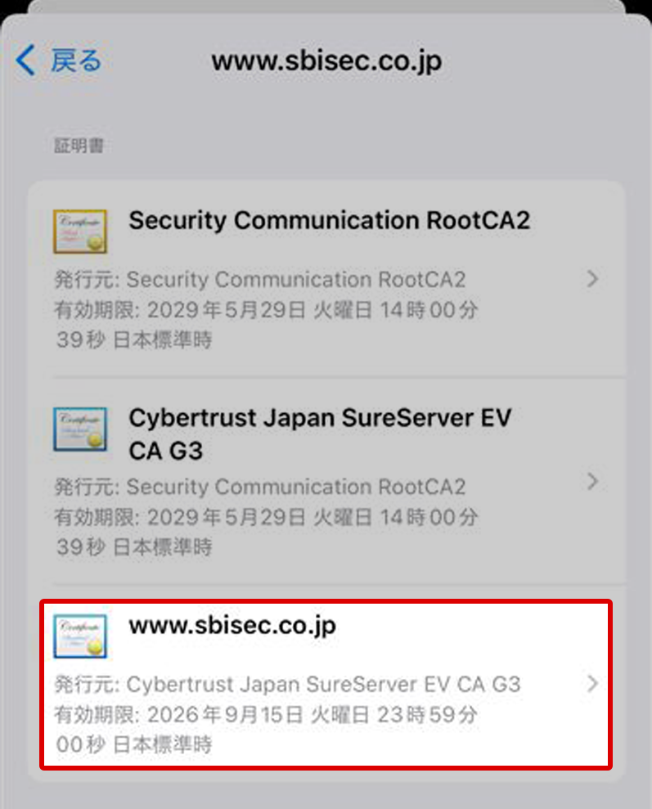Tap the Security Communication RootCA2 certificate icon
The width and height of the screenshot is (652, 809).
click(x=80, y=231)
